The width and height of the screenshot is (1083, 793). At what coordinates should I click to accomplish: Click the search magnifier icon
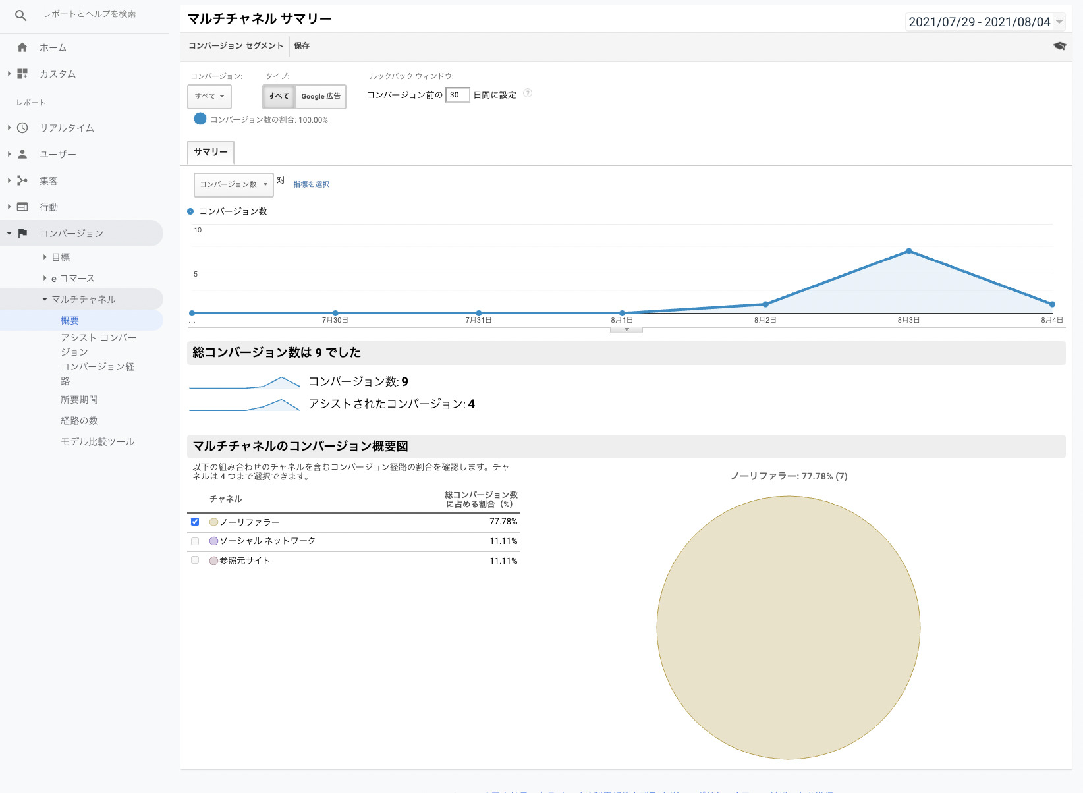click(21, 15)
